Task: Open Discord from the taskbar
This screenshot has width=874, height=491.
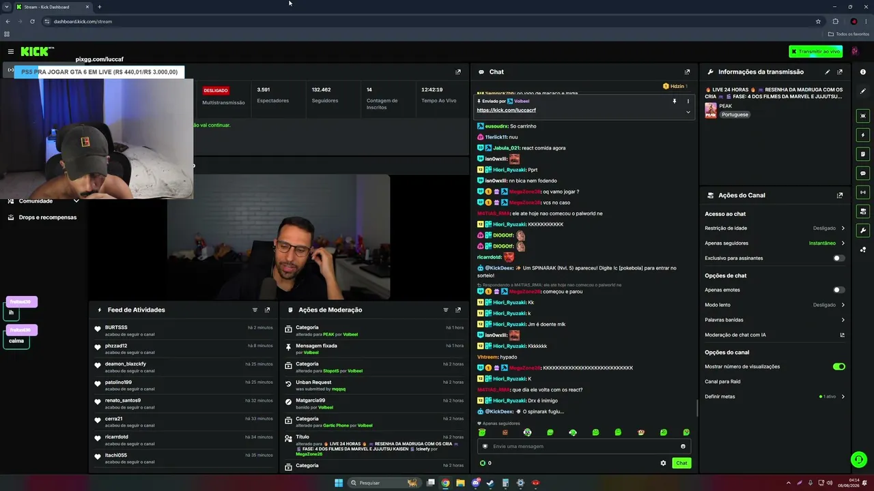Action: (475, 483)
